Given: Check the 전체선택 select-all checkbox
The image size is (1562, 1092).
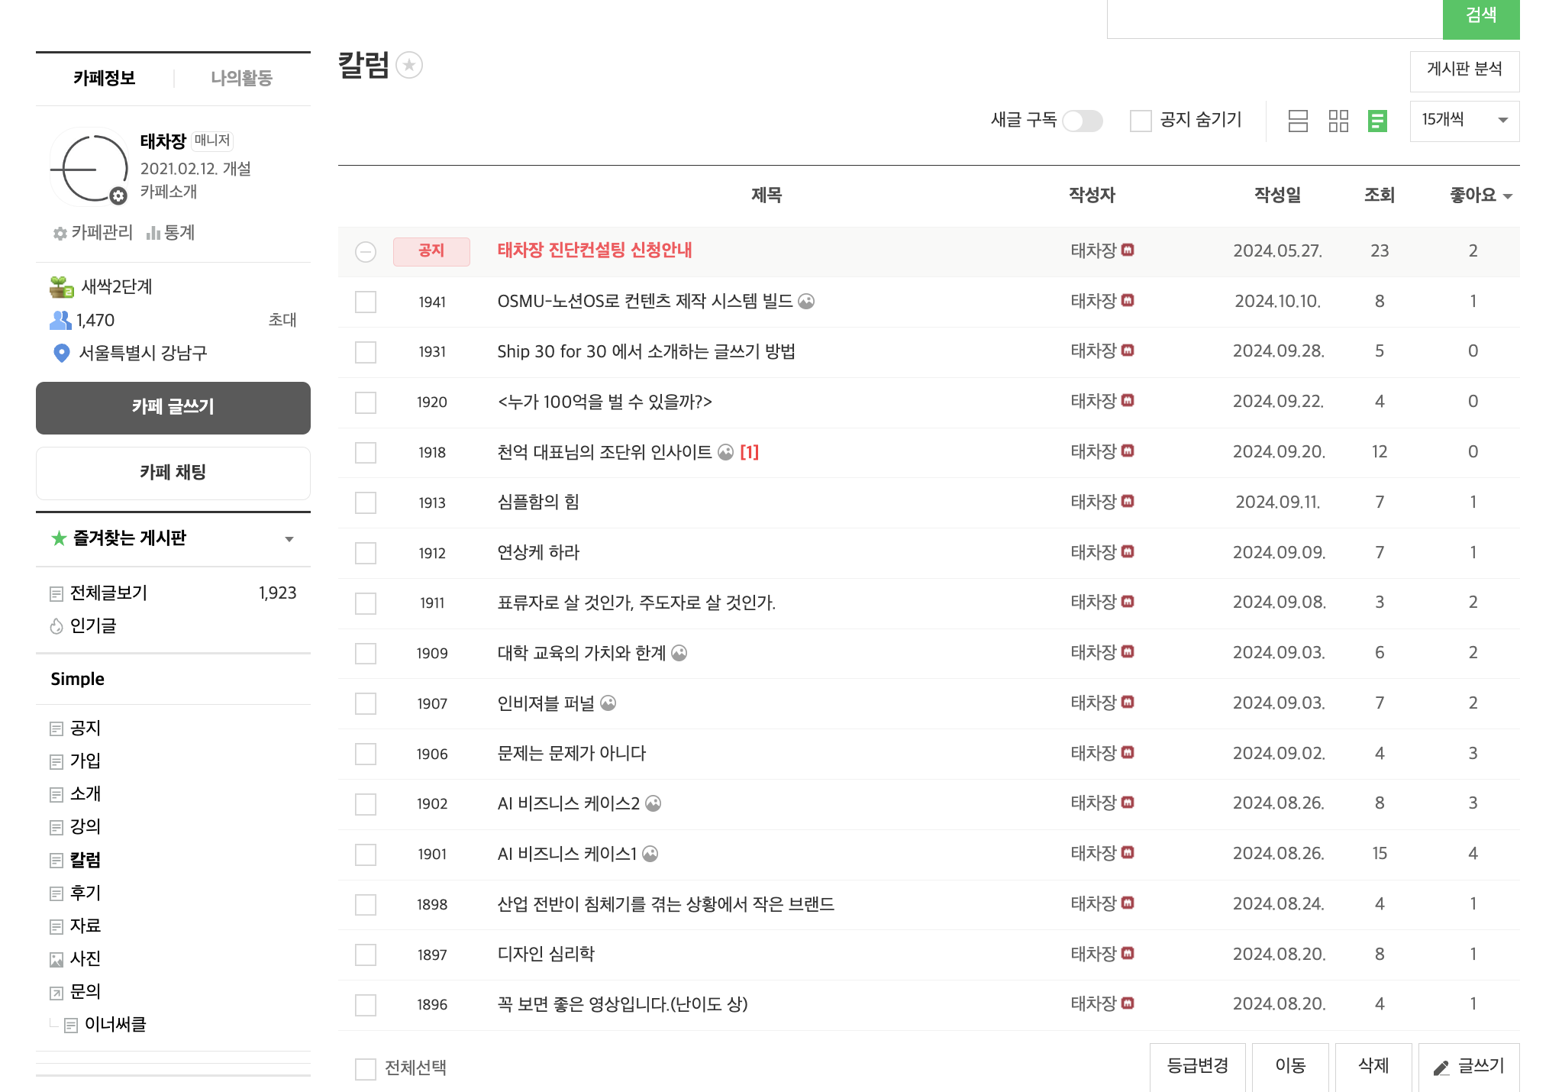Looking at the screenshot, I should click(x=366, y=1068).
